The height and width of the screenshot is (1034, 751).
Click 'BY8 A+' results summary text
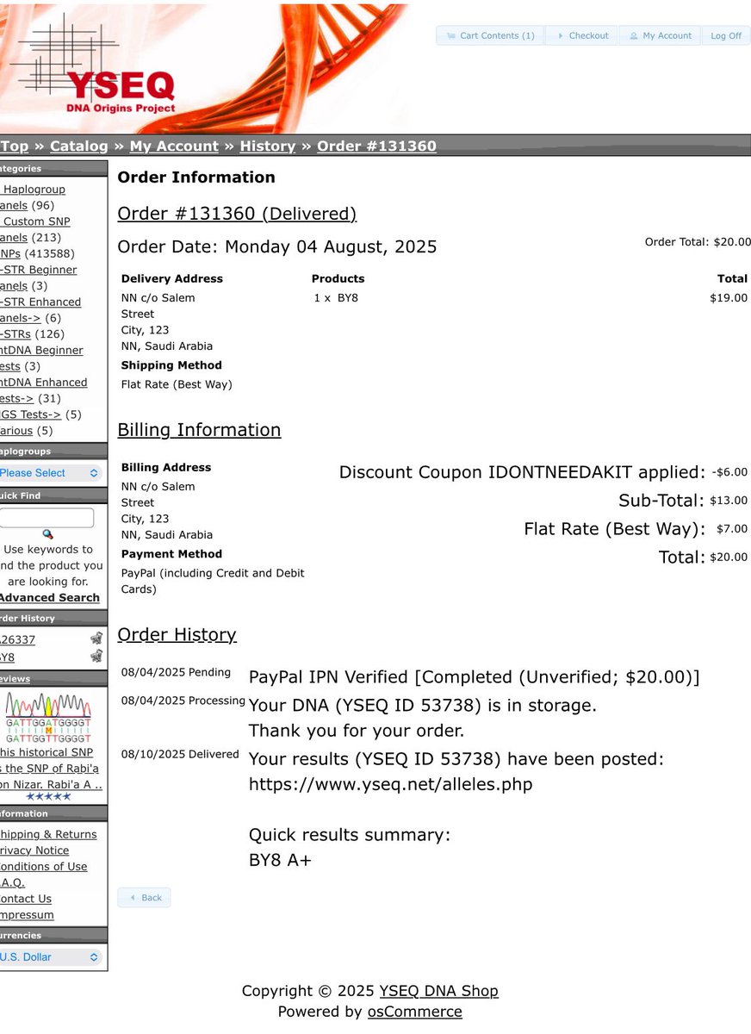280,860
